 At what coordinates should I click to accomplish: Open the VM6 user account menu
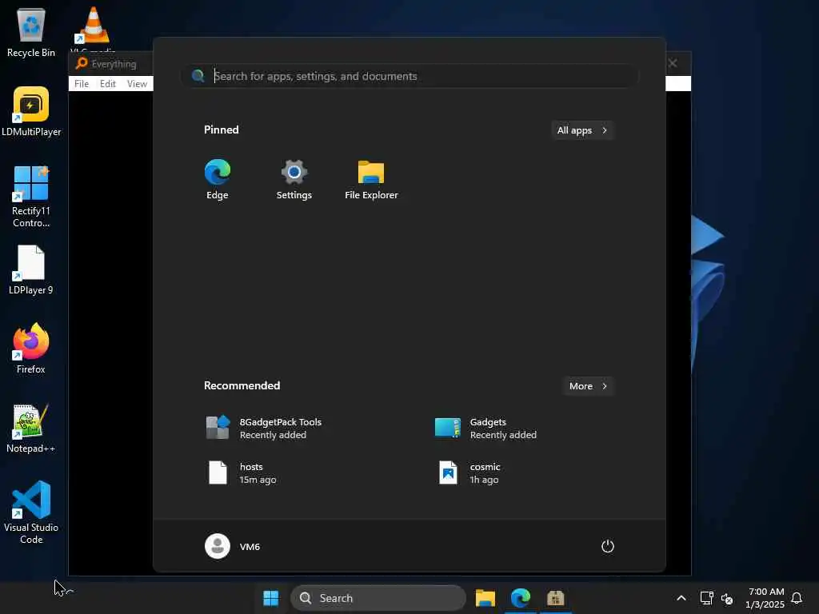233,546
